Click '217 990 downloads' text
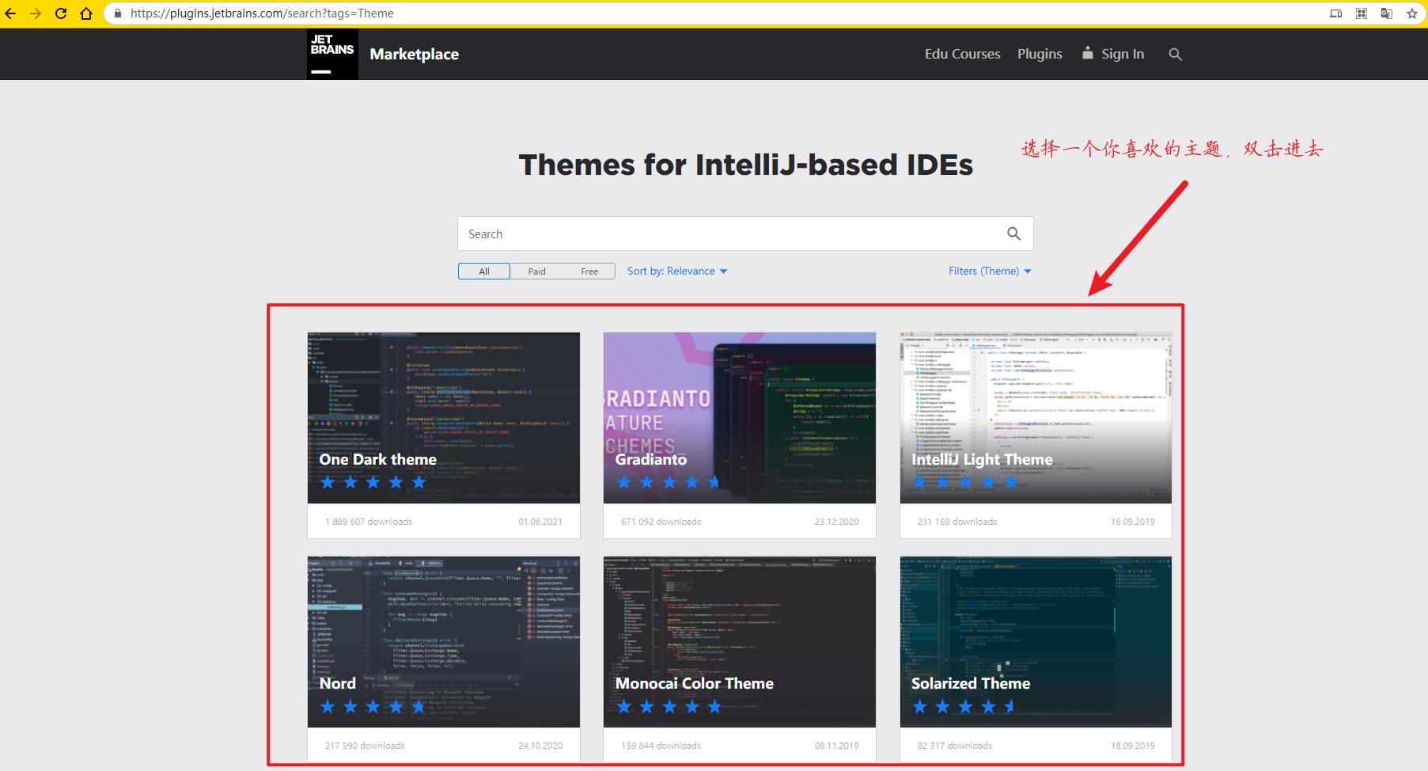Screen dimensions: 1428x771 (x=365, y=746)
